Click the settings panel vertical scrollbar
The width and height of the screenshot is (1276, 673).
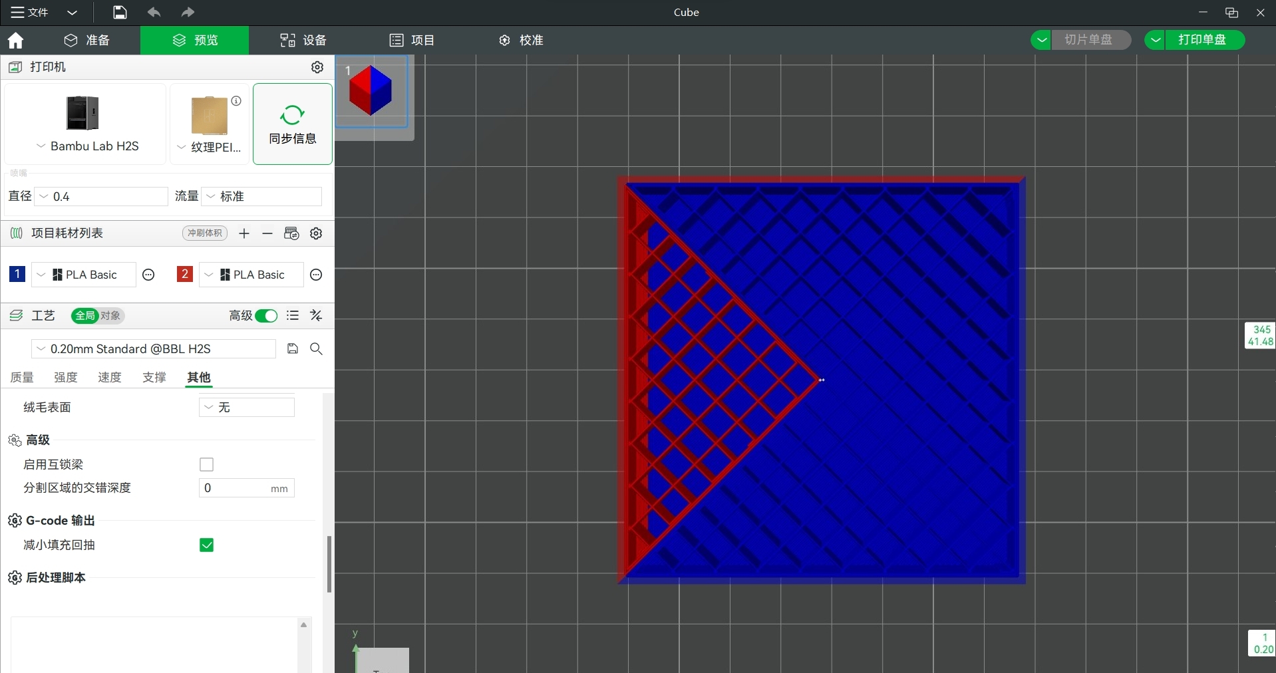click(329, 564)
